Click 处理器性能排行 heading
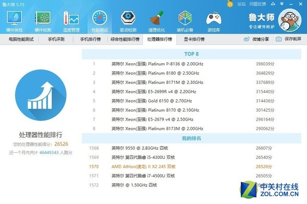 (41, 135)
